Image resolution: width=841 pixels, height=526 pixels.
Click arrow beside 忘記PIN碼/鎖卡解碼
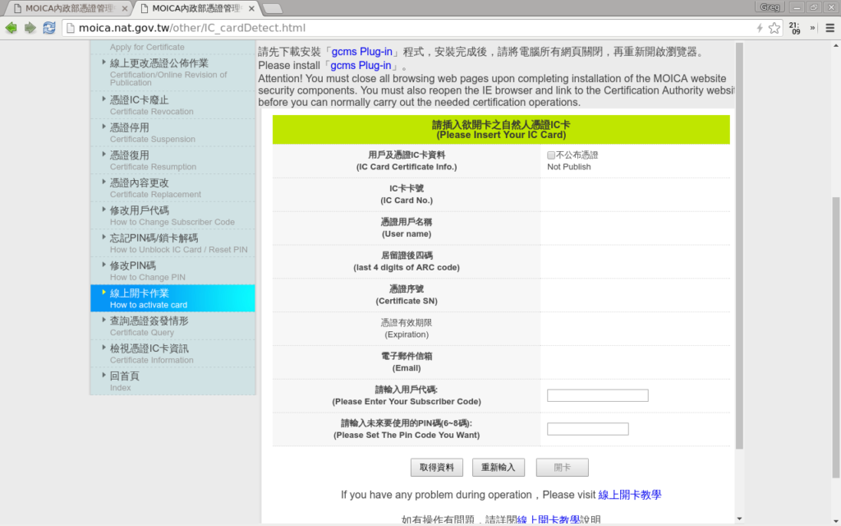tap(103, 238)
